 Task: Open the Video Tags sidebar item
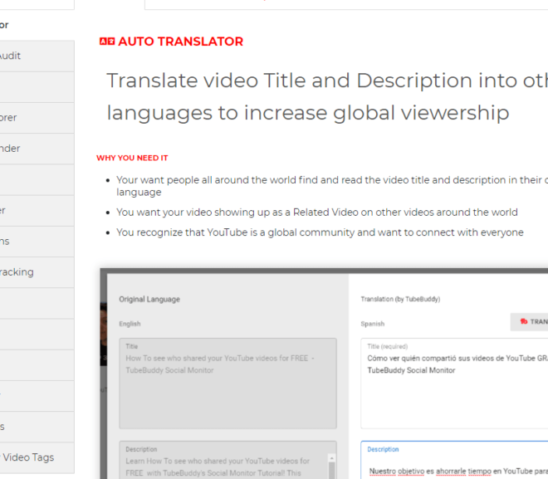tap(37, 457)
